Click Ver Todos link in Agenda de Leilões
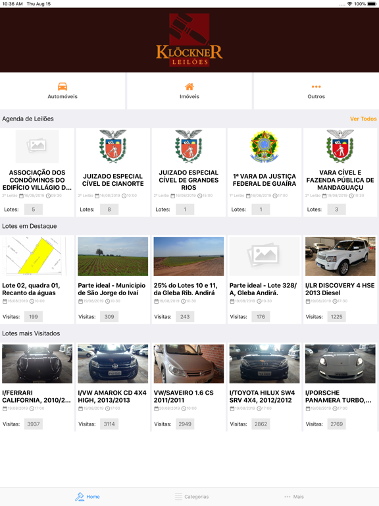The height and width of the screenshot is (506, 379). 363,119
